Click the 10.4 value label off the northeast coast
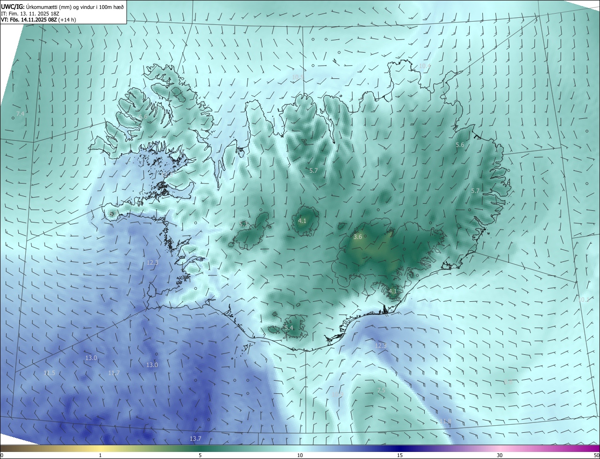Viewport: 600px width, 459px height. pos(424,66)
